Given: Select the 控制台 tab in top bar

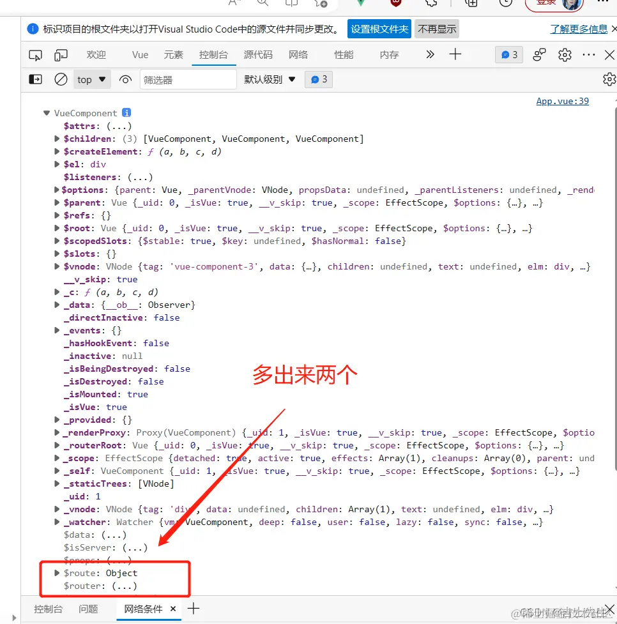Looking at the screenshot, I should pyautogui.click(x=214, y=54).
